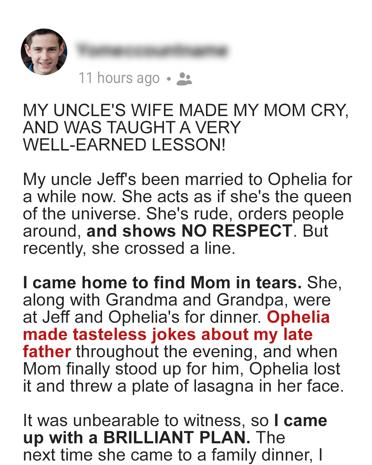Click 'next time she came to a family dinner'
The width and height of the screenshot is (372, 465).
[168, 455]
